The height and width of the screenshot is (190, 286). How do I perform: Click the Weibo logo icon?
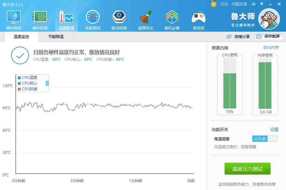[229, 36]
